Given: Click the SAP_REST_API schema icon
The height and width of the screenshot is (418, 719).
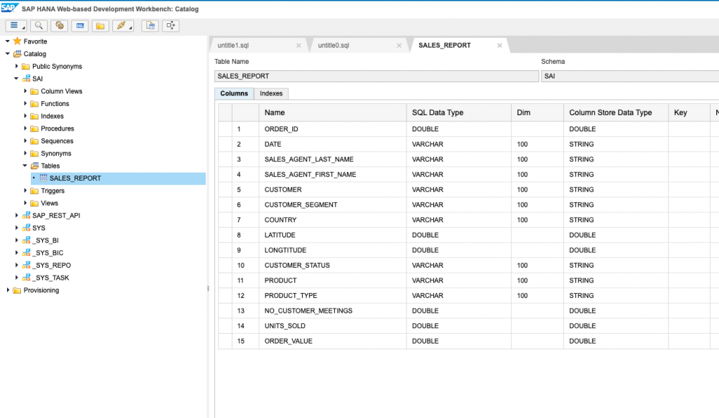Looking at the screenshot, I should (26, 215).
